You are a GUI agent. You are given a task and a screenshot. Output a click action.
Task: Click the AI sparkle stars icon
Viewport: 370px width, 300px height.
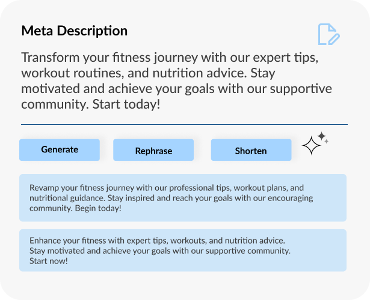click(x=315, y=144)
